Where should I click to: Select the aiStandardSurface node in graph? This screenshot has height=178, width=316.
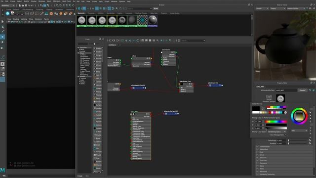[141, 136]
